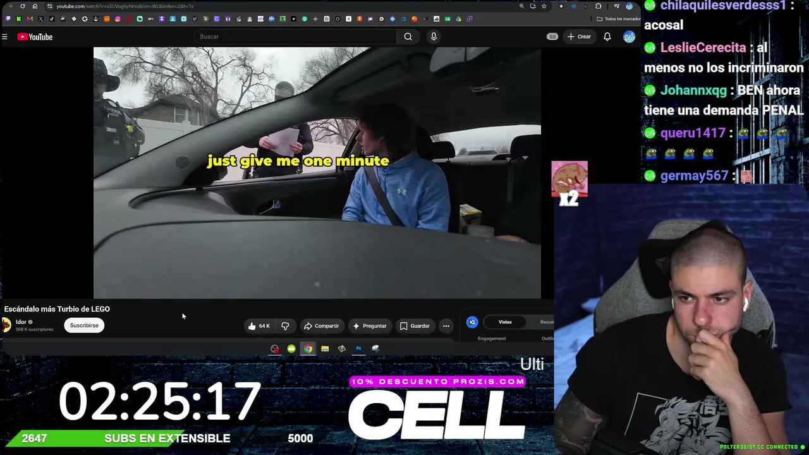Open YouTube notifications bell
The width and height of the screenshot is (809, 455).
click(x=607, y=37)
